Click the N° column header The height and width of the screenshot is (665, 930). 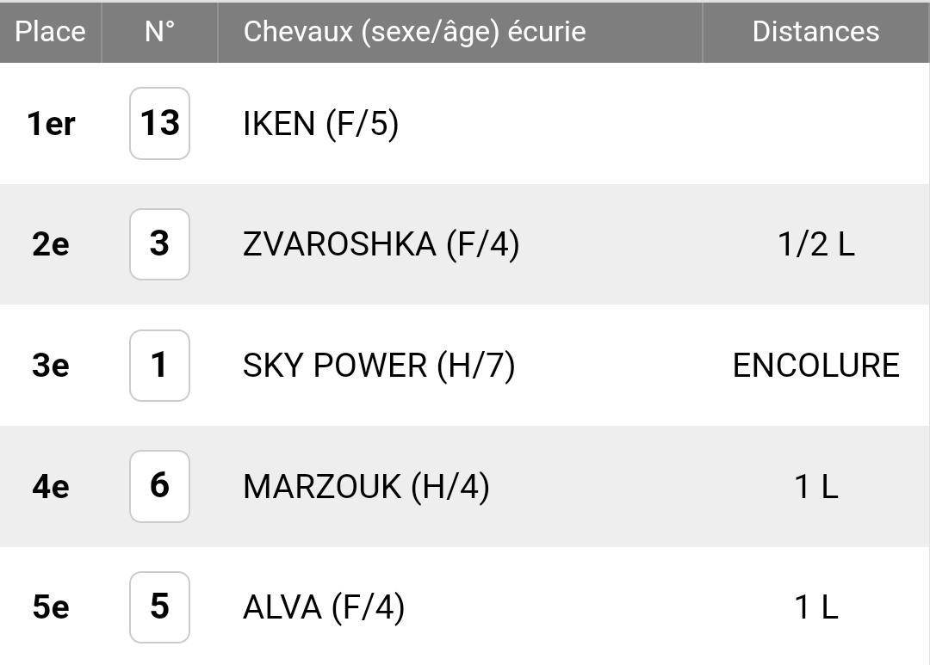[x=160, y=32]
